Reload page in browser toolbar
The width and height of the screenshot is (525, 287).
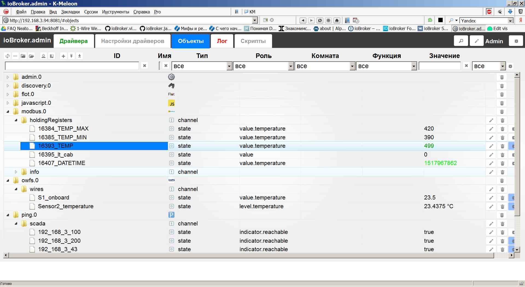tap(320, 21)
